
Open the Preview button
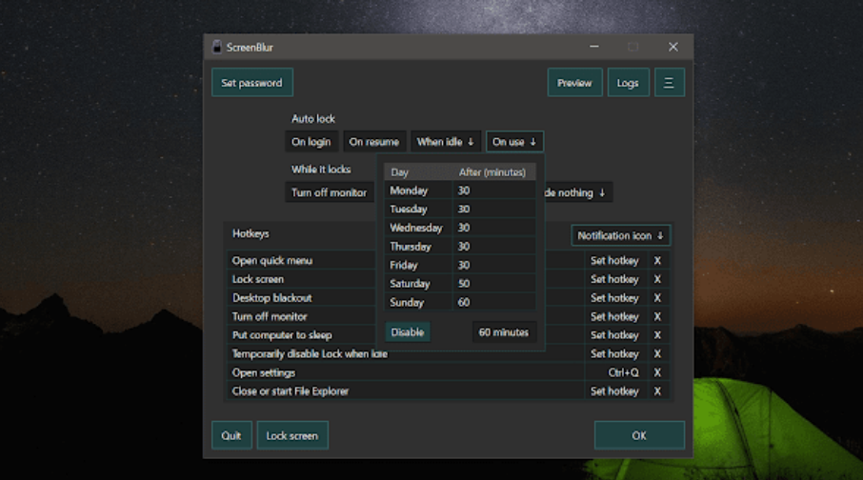click(574, 83)
